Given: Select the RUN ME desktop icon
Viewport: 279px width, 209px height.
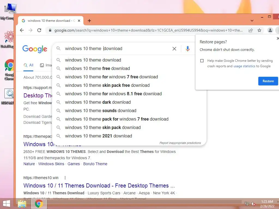Looking at the screenshot, I should pos(8,97).
